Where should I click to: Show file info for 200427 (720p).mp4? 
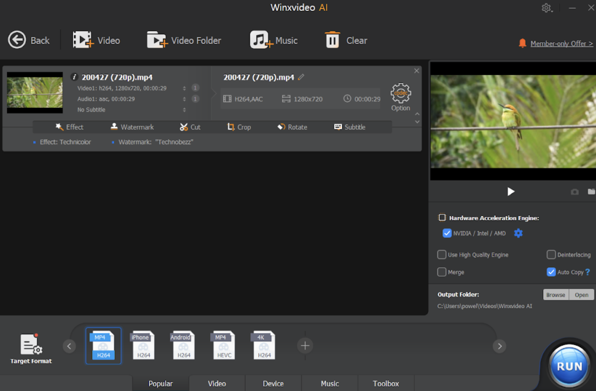[x=74, y=77]
